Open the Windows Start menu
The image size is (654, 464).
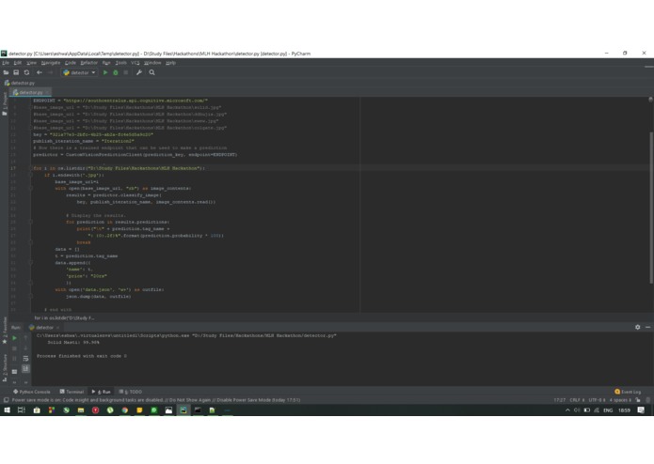8,410
